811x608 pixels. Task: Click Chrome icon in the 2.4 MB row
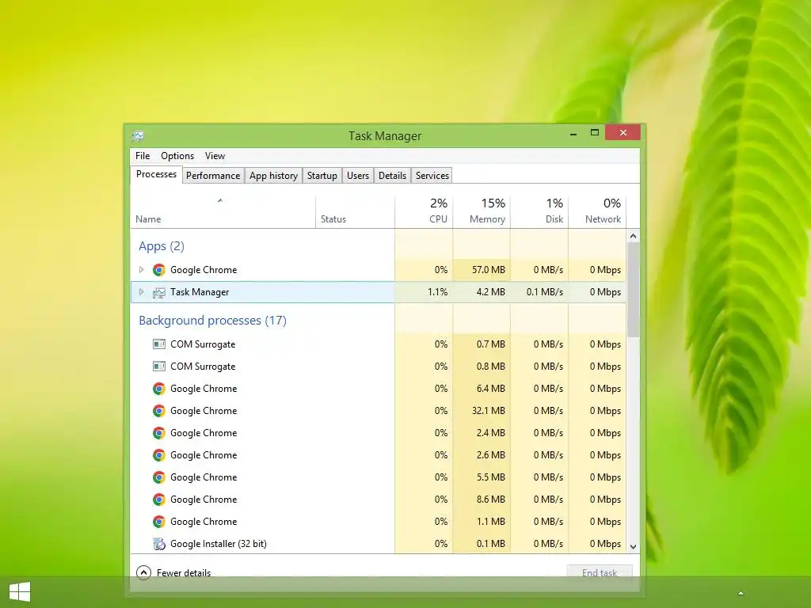tap(158, 433)
